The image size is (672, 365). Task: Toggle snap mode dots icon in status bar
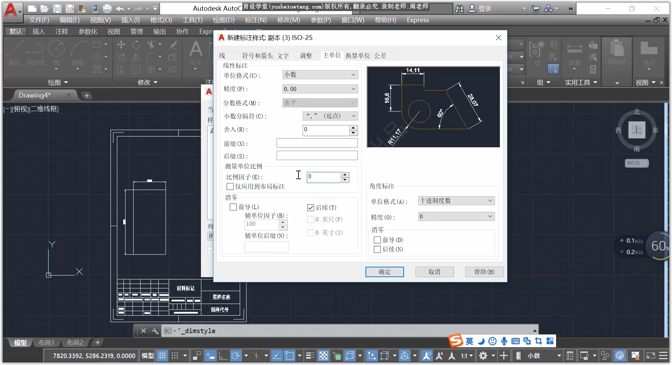(x=175, y=356)
